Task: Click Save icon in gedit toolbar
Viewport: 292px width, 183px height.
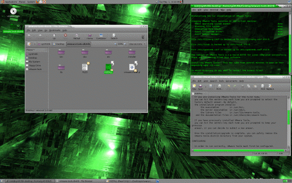Action: (x=211, y=86)
